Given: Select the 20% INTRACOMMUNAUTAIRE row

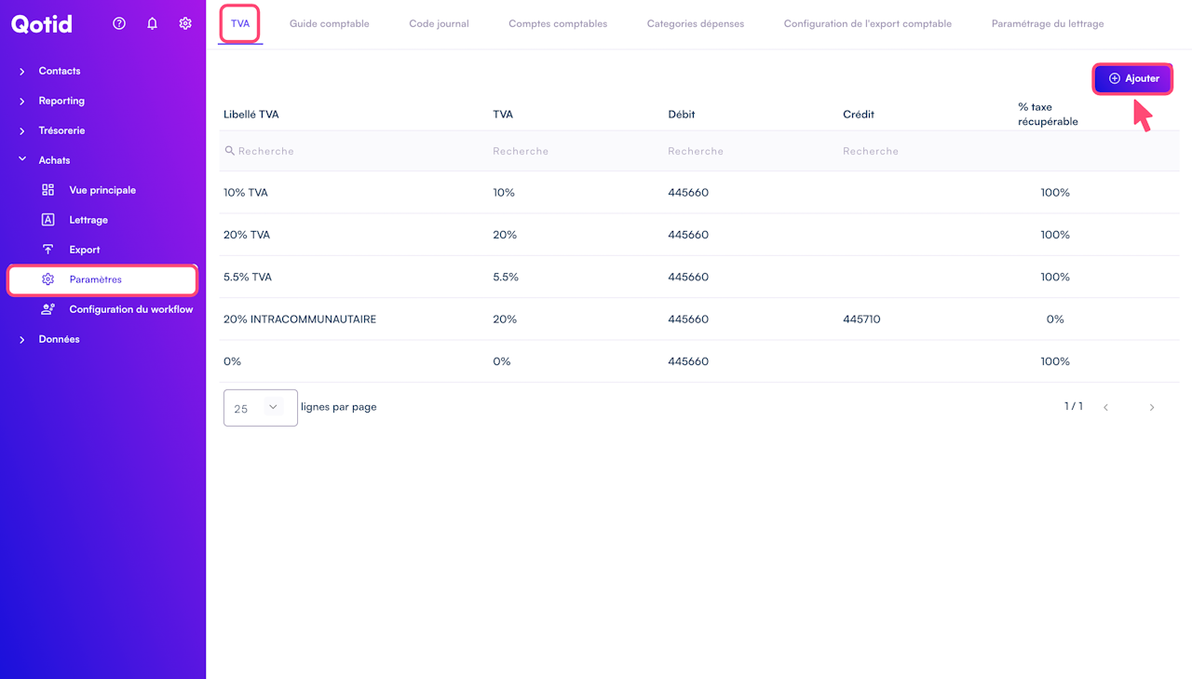Looking at the screenshot, I should (300, 319).
